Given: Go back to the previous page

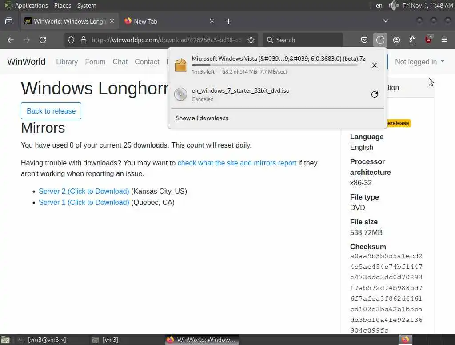Looking at the screenshot, I should [11, 40].
